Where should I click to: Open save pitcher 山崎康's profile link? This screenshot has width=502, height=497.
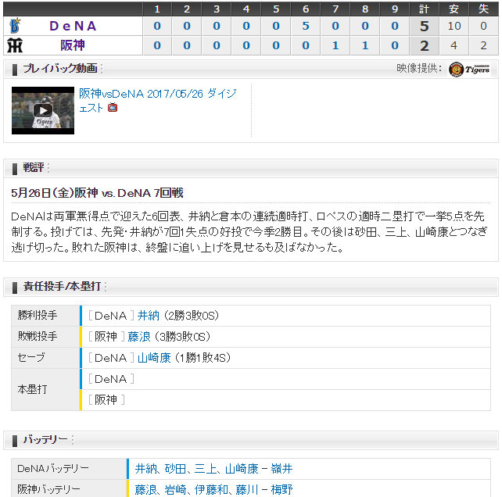(x=154, y=358)
